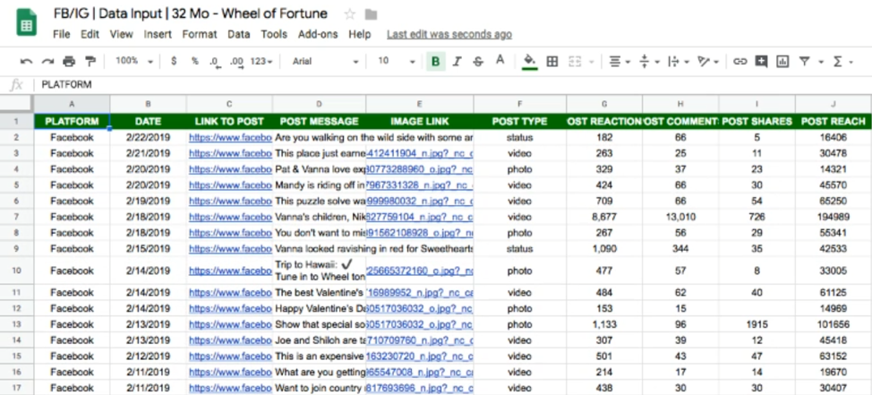Open the font size 10 dropdown
872x395 pixels.
point(397,61)
